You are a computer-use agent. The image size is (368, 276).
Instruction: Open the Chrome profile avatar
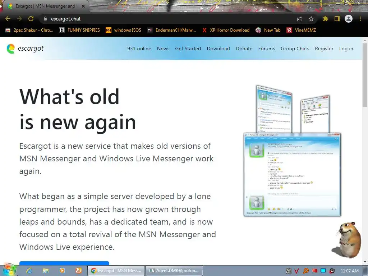tap(349, 19)
